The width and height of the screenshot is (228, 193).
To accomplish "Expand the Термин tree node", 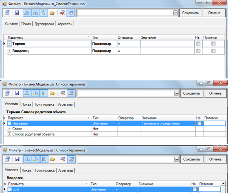I will [9, 44].
